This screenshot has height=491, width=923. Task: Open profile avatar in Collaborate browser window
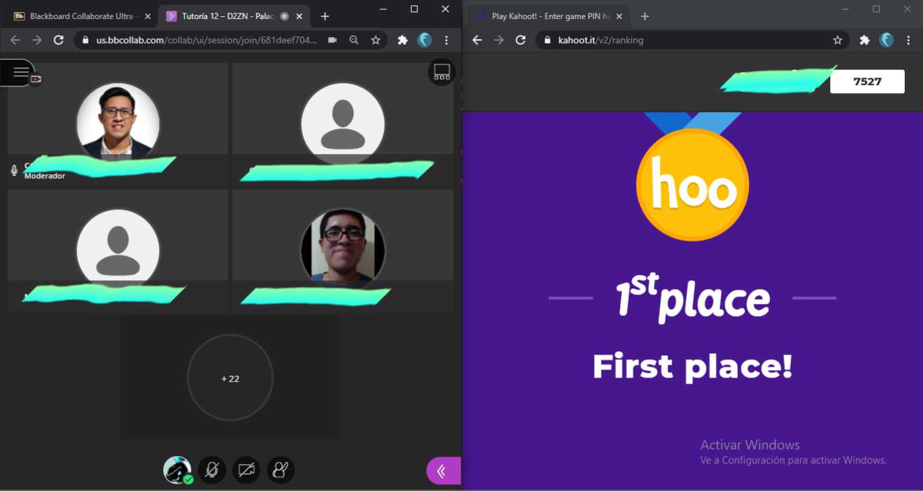[x=425, y=40]
